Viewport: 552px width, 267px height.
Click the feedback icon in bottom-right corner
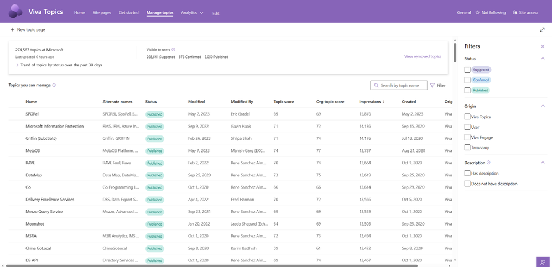[x=543, y=261]
